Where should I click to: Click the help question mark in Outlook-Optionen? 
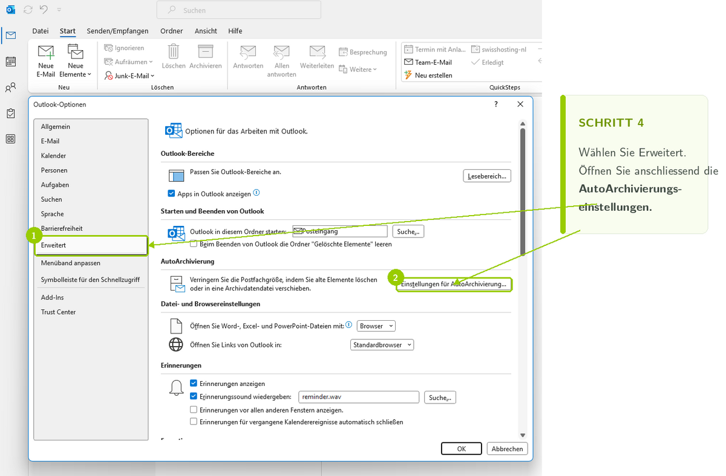497,105
